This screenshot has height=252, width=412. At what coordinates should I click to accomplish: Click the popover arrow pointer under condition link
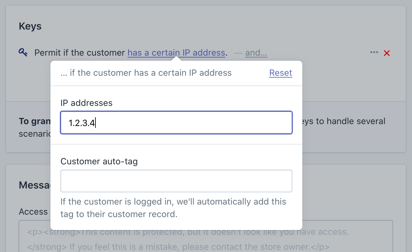pos(176,58)
